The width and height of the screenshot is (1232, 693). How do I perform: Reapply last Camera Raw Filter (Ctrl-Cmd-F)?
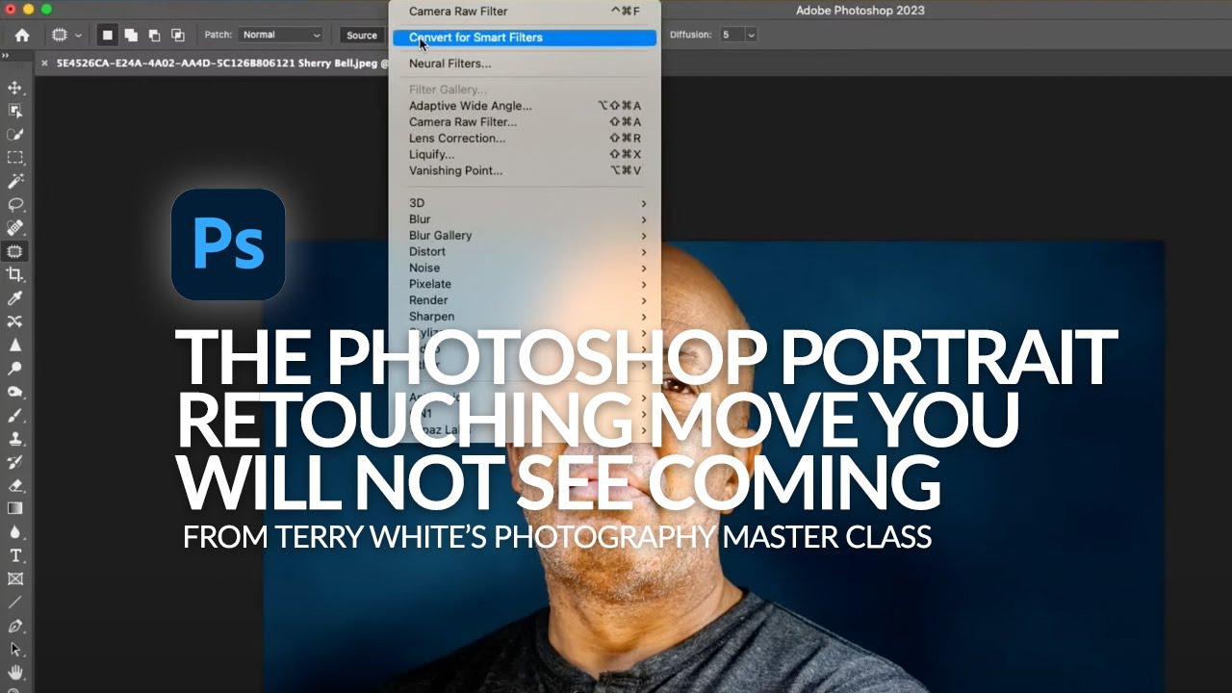click(x=525, y=12)
